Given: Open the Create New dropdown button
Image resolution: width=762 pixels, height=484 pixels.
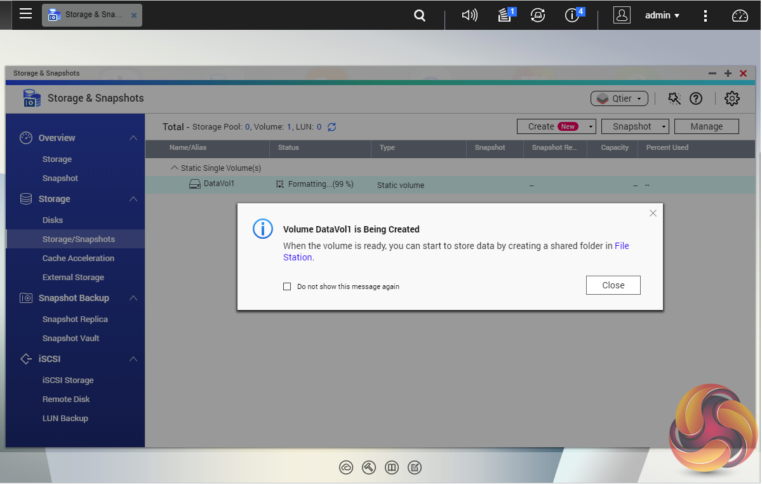Looking at the screenshot, I should [556, 126].
